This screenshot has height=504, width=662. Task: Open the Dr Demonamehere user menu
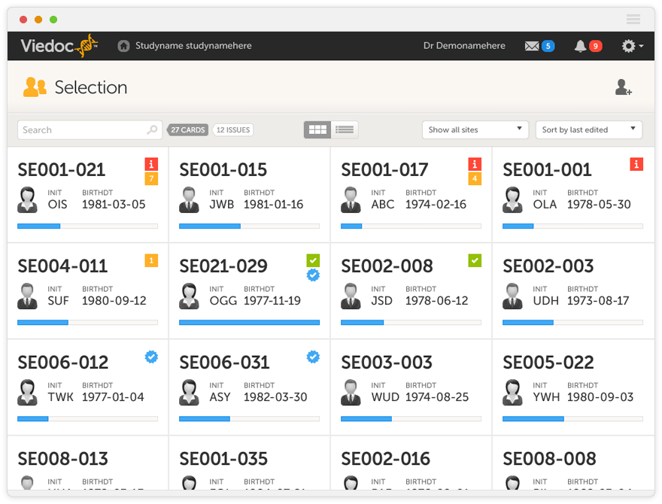click(x=464, y=46)
